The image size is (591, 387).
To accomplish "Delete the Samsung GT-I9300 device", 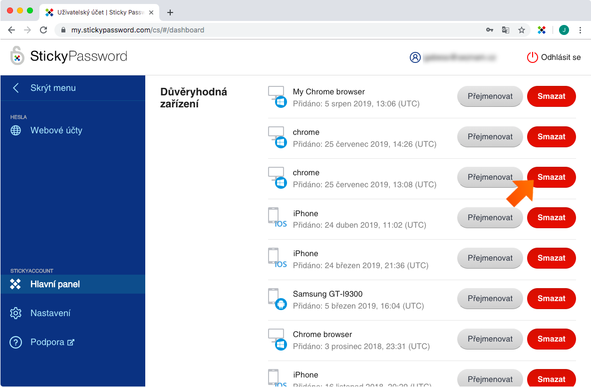I will [552, 298].
